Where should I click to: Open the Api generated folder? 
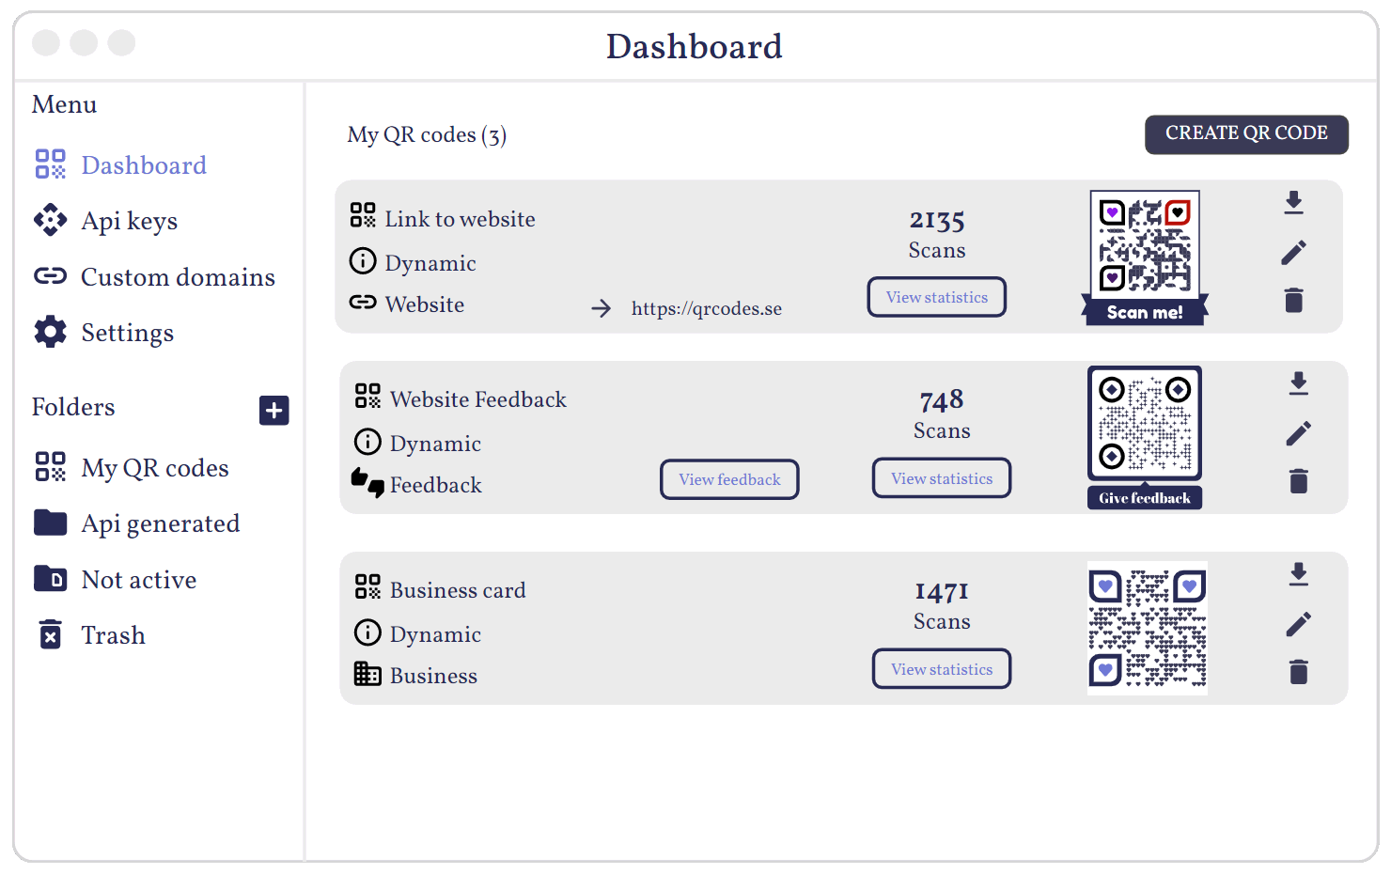pyautogui.click(x=160, y=523)
